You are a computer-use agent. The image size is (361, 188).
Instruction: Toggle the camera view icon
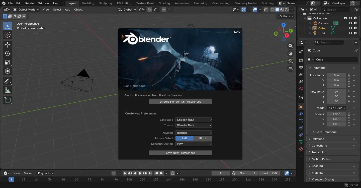pyautogui.click(x=291, y=61)
